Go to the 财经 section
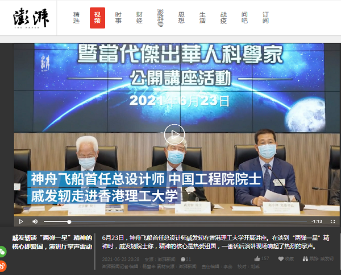 139,18
